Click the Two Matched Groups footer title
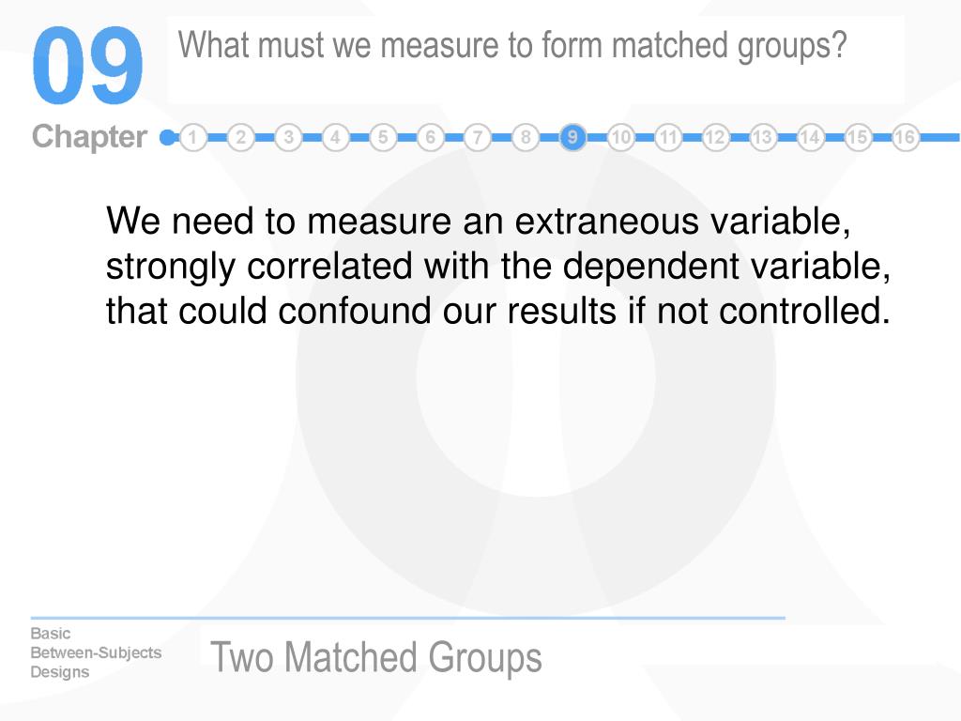The image size is (961, 721). 375,657
